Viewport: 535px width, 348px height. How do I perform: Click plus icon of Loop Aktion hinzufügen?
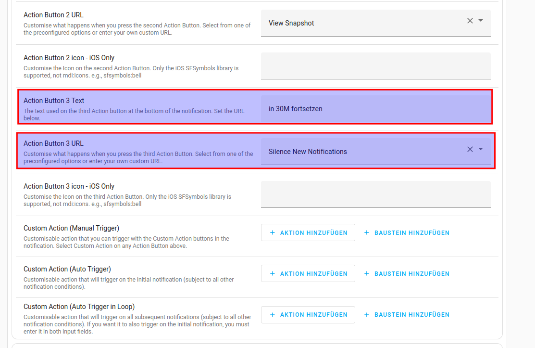[273, 315]
